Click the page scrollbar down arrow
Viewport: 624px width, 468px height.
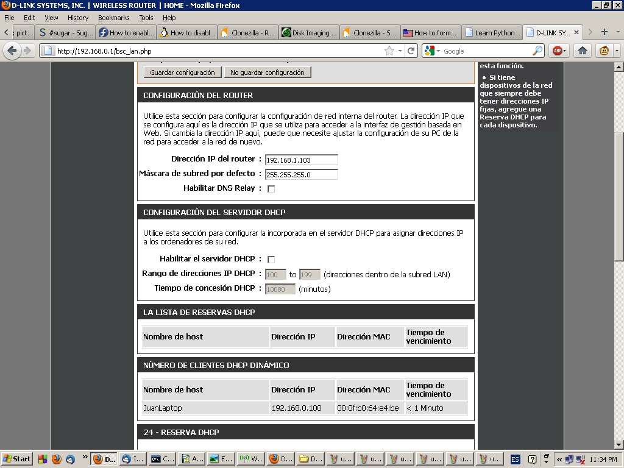pos(619,445)
